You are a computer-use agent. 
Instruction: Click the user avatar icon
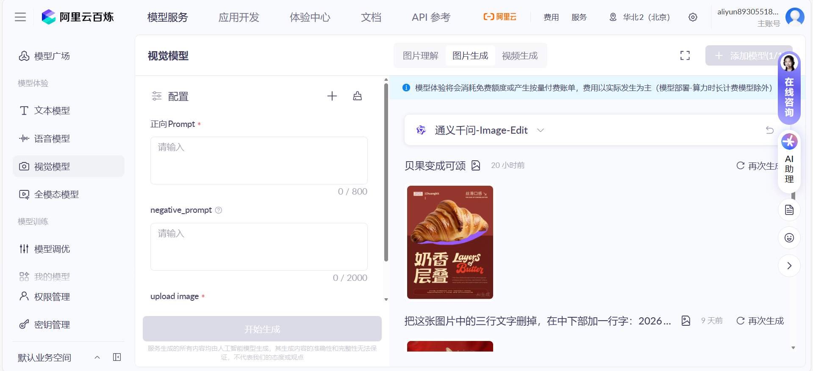795,17
